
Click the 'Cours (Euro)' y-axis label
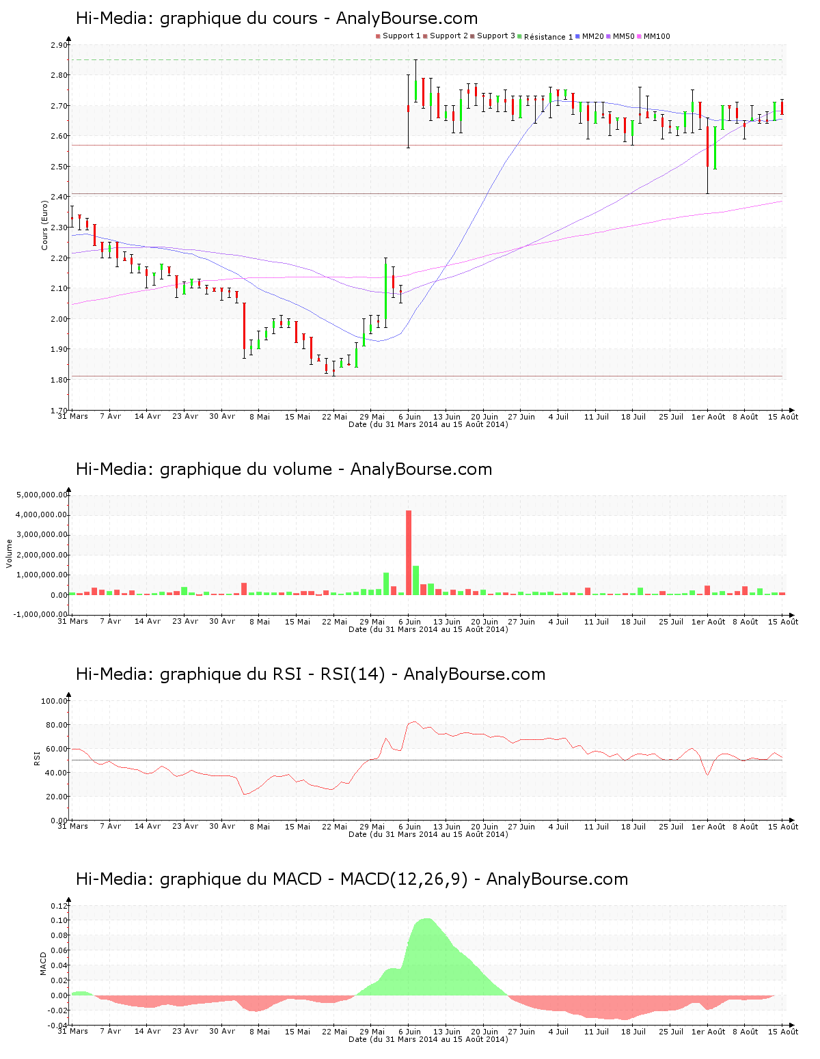44,225
